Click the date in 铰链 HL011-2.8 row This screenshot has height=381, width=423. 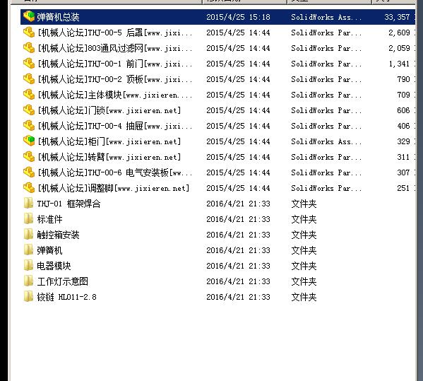tap(238, 297)
